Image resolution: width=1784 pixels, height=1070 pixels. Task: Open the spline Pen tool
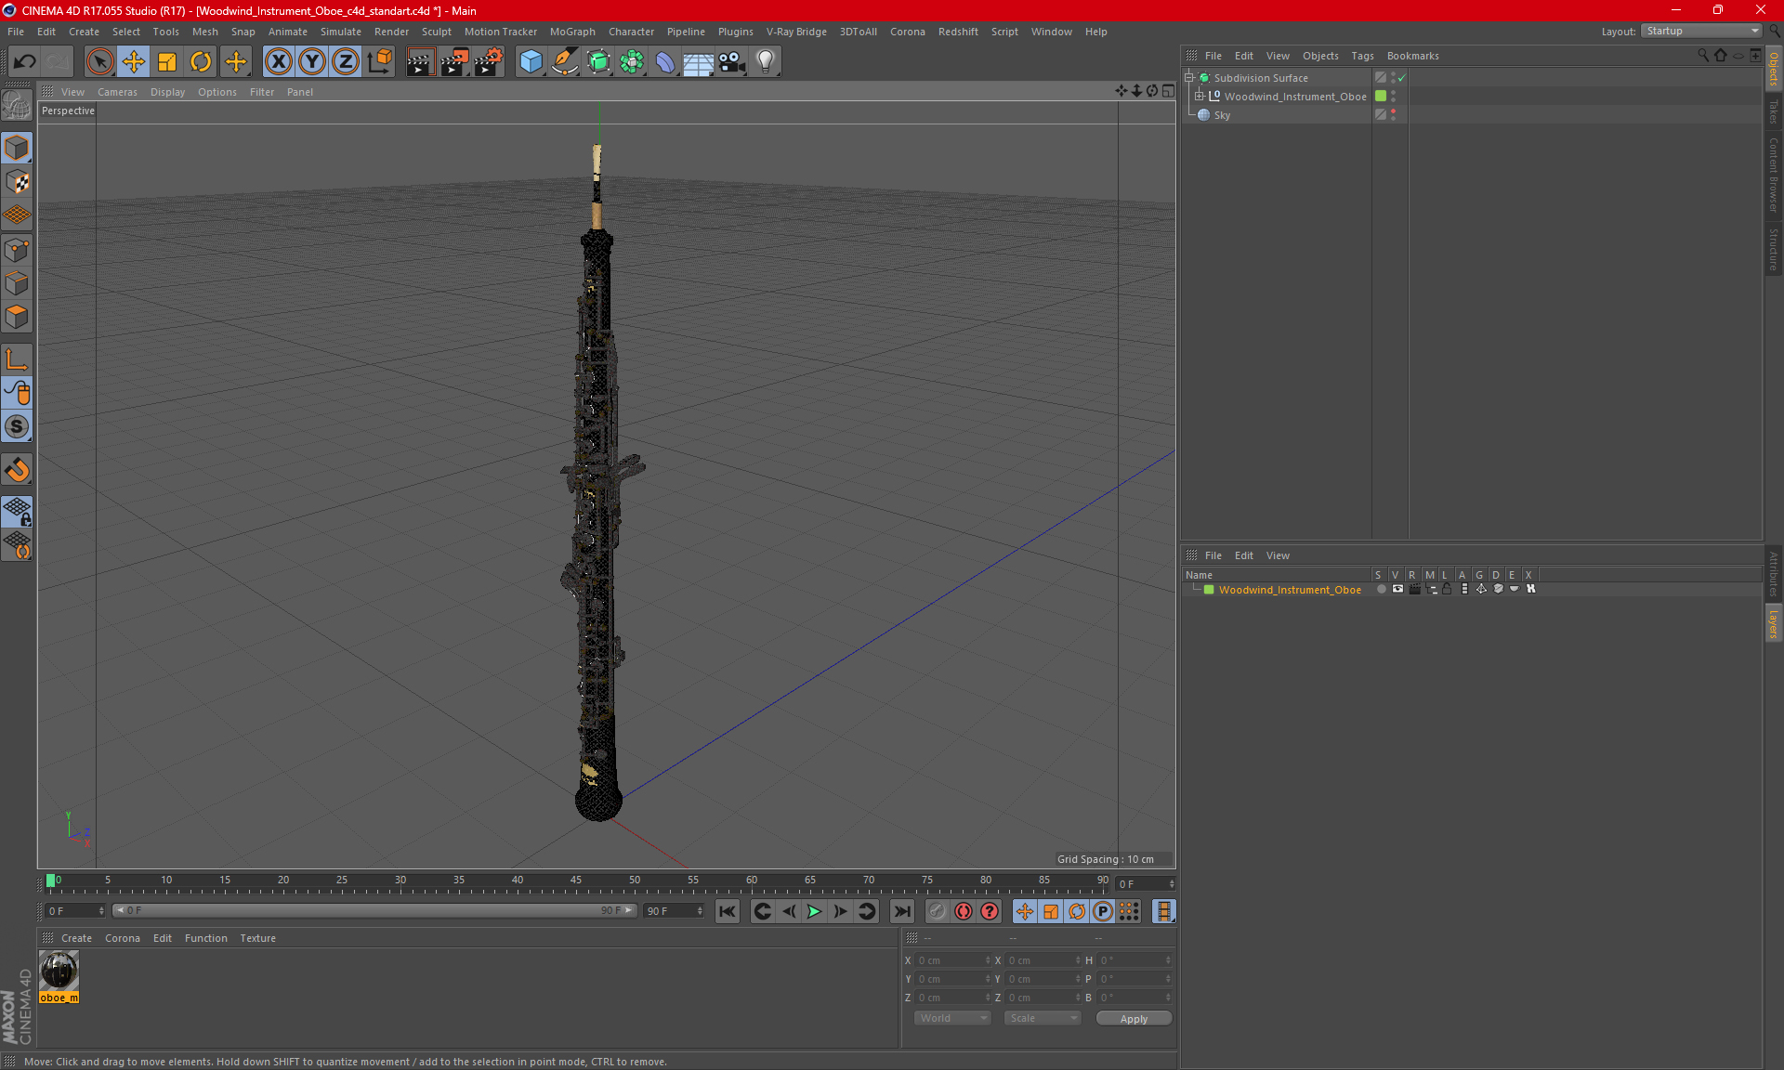click(564, 61)
